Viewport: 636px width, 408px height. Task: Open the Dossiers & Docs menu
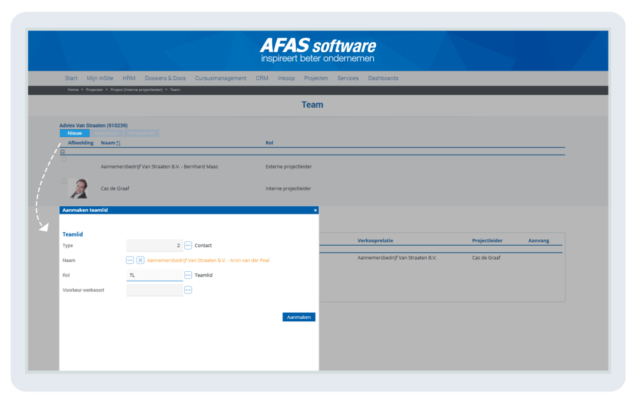[x=165, y=78]
